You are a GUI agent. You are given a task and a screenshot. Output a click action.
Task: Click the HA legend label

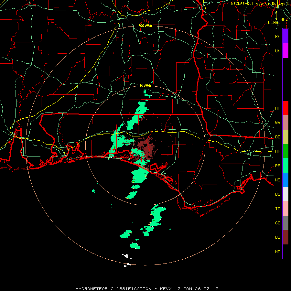tap(277, 108)
